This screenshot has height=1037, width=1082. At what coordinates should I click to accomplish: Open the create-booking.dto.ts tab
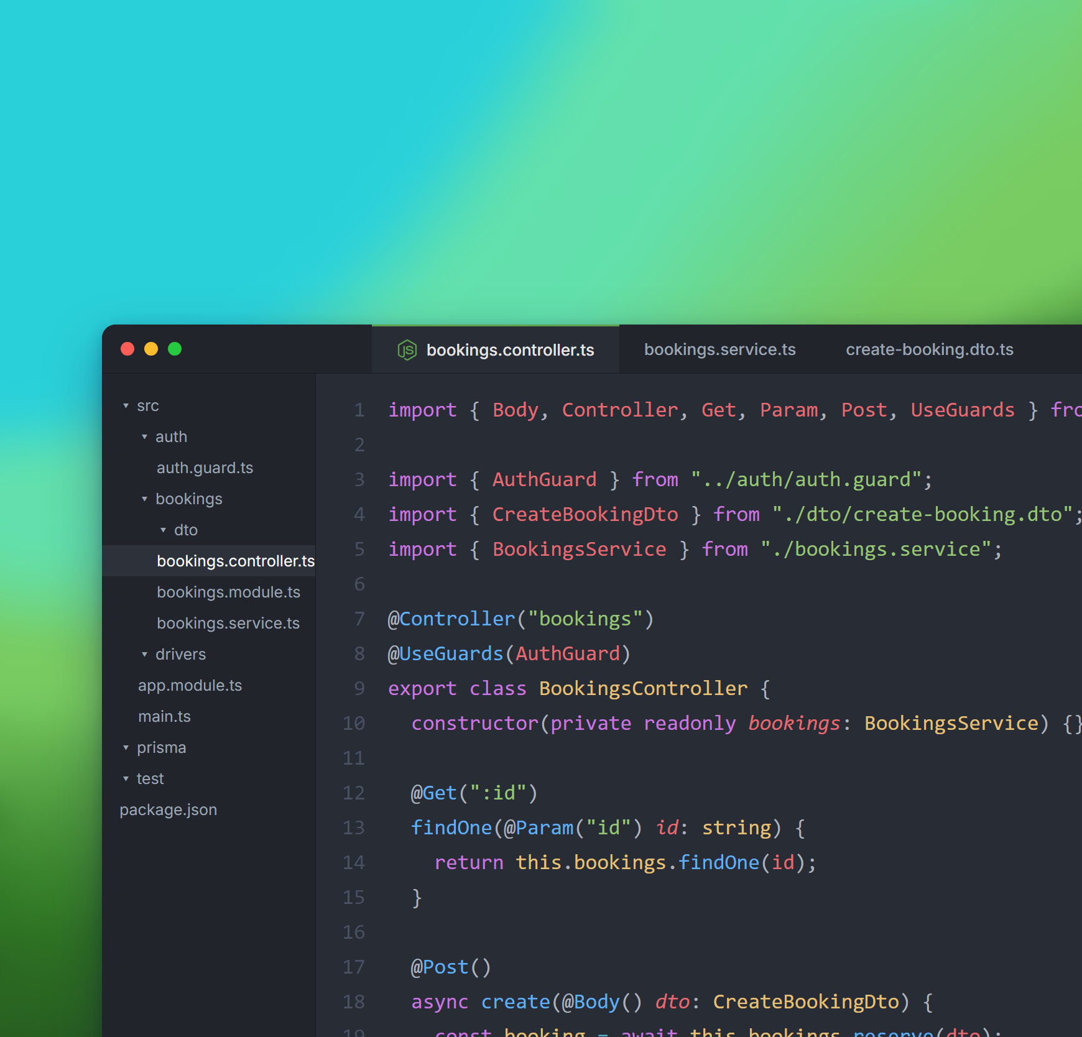(x=929, y=349)
